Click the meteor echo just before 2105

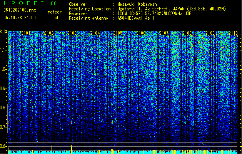click(112, 122)
